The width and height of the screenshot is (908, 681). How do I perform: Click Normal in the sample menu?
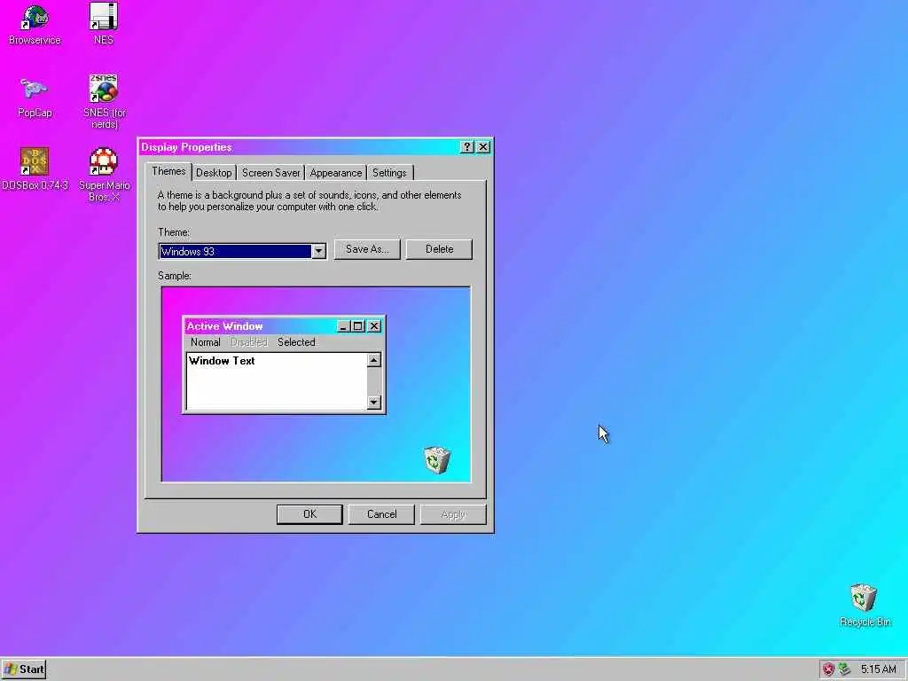click(x=206, y=342)
